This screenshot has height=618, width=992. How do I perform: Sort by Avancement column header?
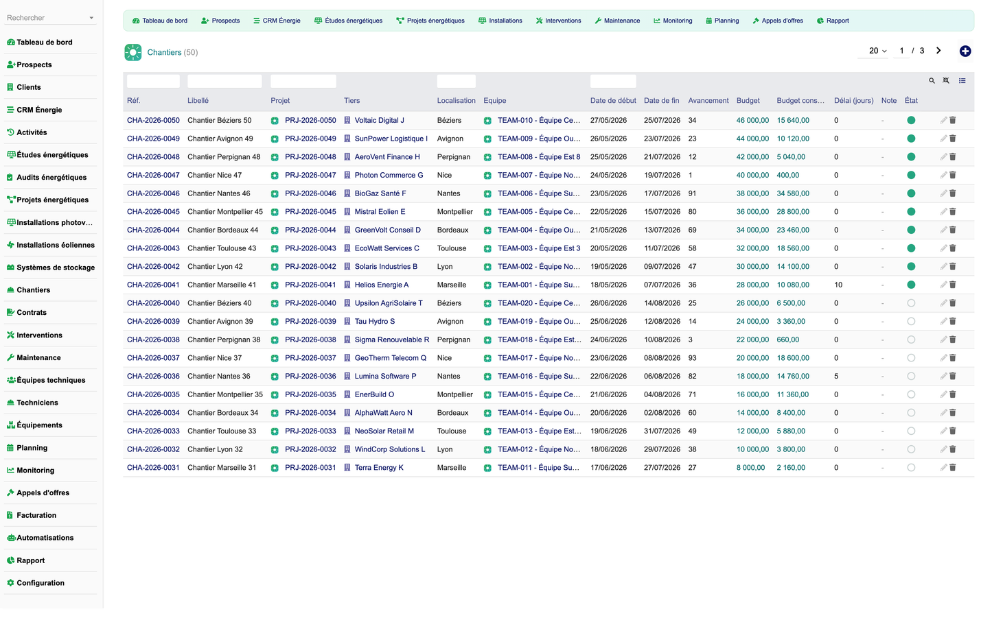[x=708, y=101]
